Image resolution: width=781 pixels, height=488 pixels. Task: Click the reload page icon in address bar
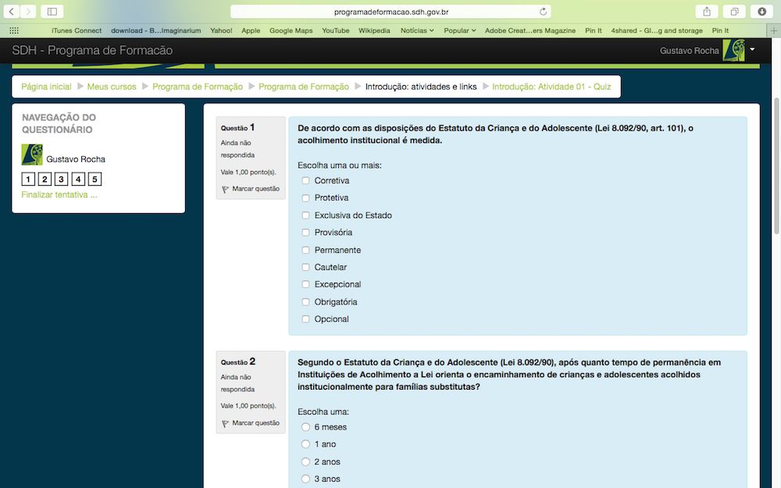click(543, 12)
